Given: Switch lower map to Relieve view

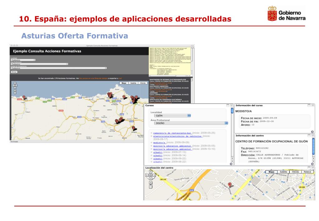Looking at the screenshot, I should coord(307,172).
